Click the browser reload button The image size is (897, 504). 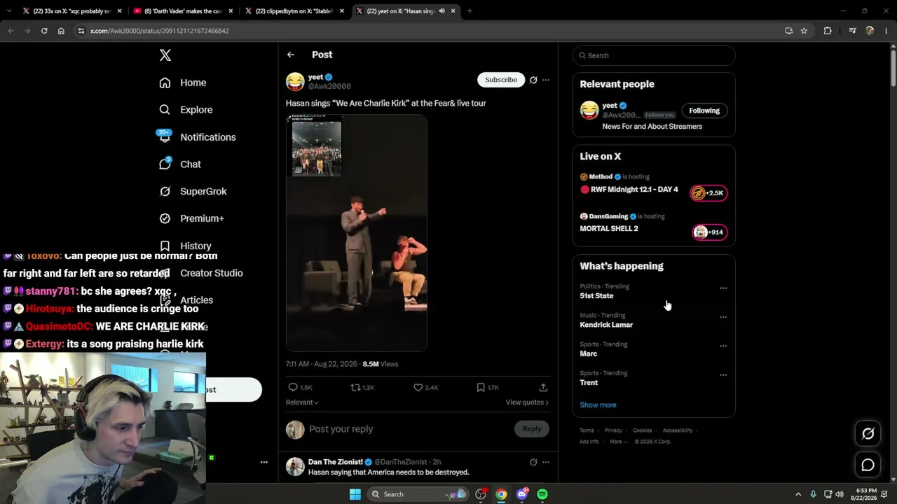(x=44, y=31)
